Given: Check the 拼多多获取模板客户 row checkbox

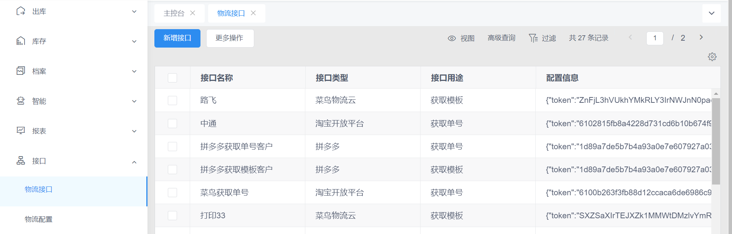Looking at the screenshot, I should pyautogui.click(x=172, y=170).
